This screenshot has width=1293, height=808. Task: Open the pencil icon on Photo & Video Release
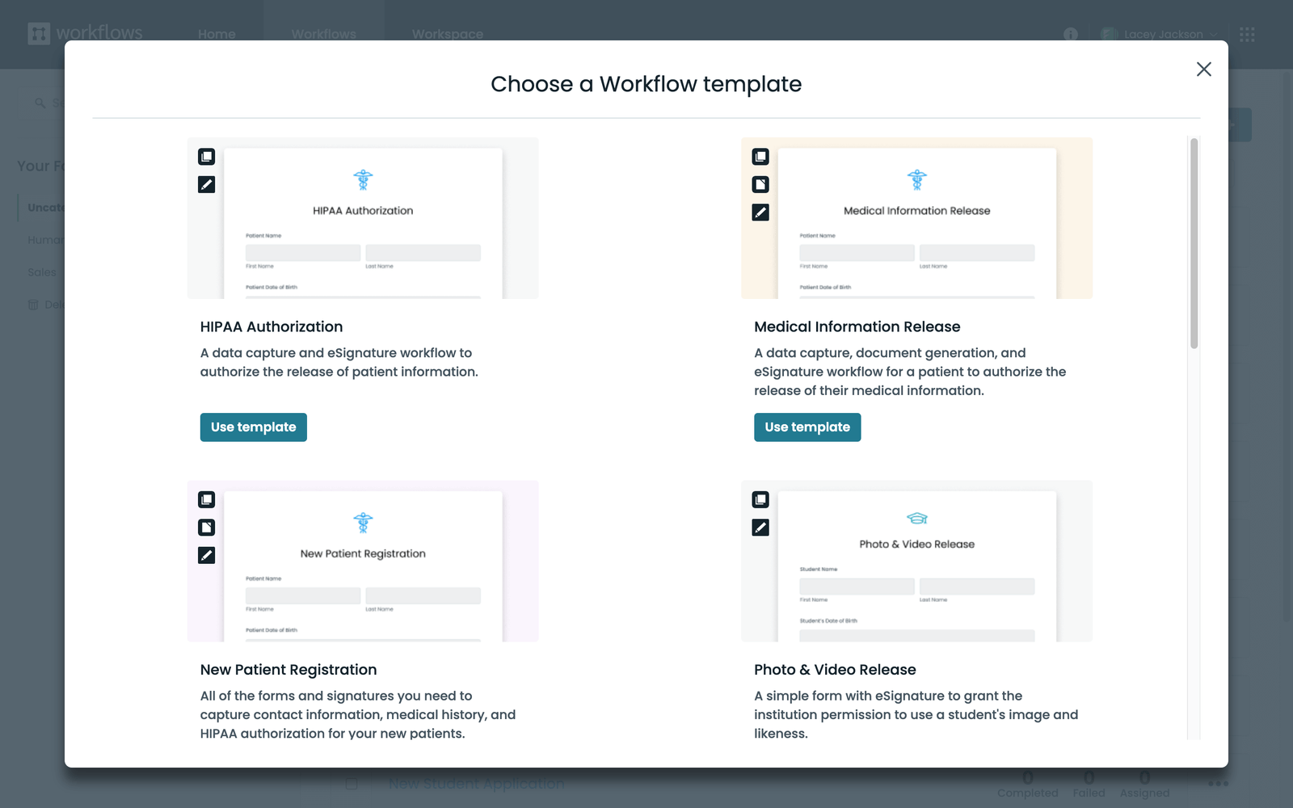(760, 527)
